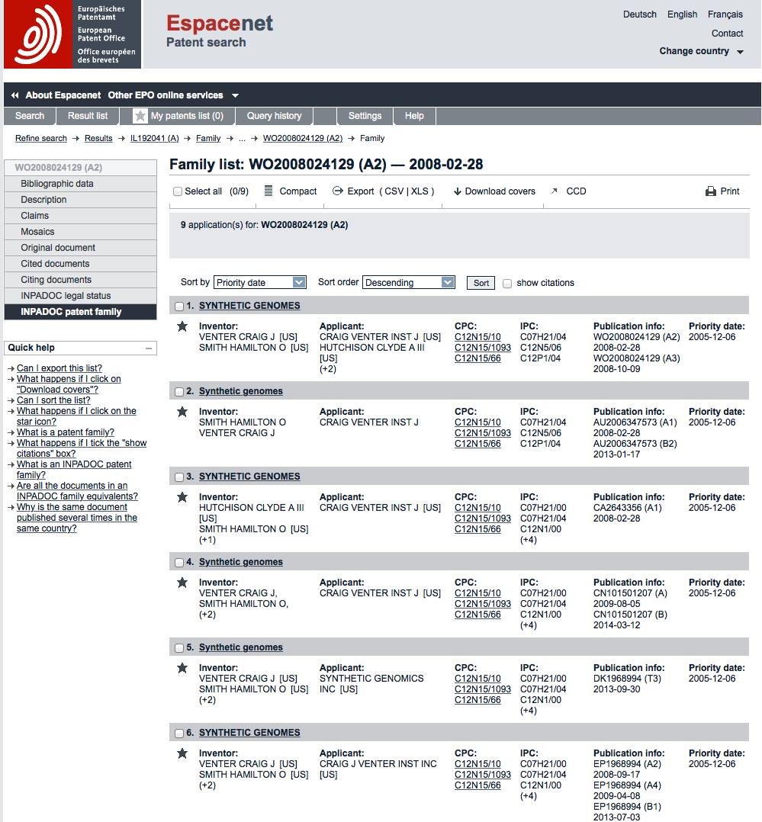Click the European Patent Office logo
This screenshot has height=822, width=762.
coord(72,34)
